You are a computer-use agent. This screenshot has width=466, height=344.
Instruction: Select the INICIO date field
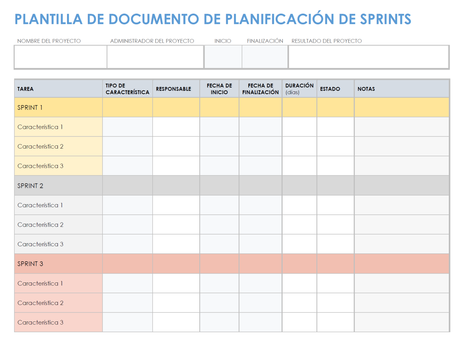223,57
